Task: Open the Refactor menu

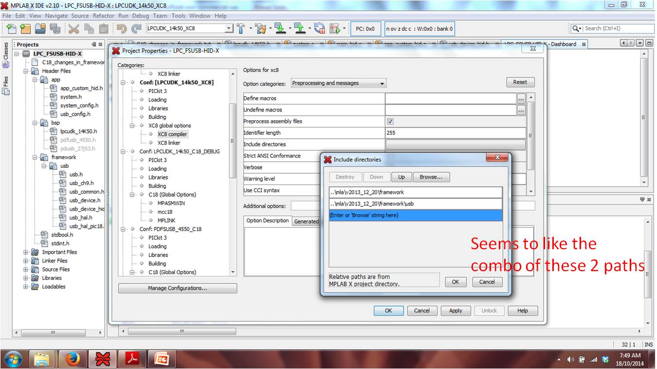Action: click(x=103, y=16)
